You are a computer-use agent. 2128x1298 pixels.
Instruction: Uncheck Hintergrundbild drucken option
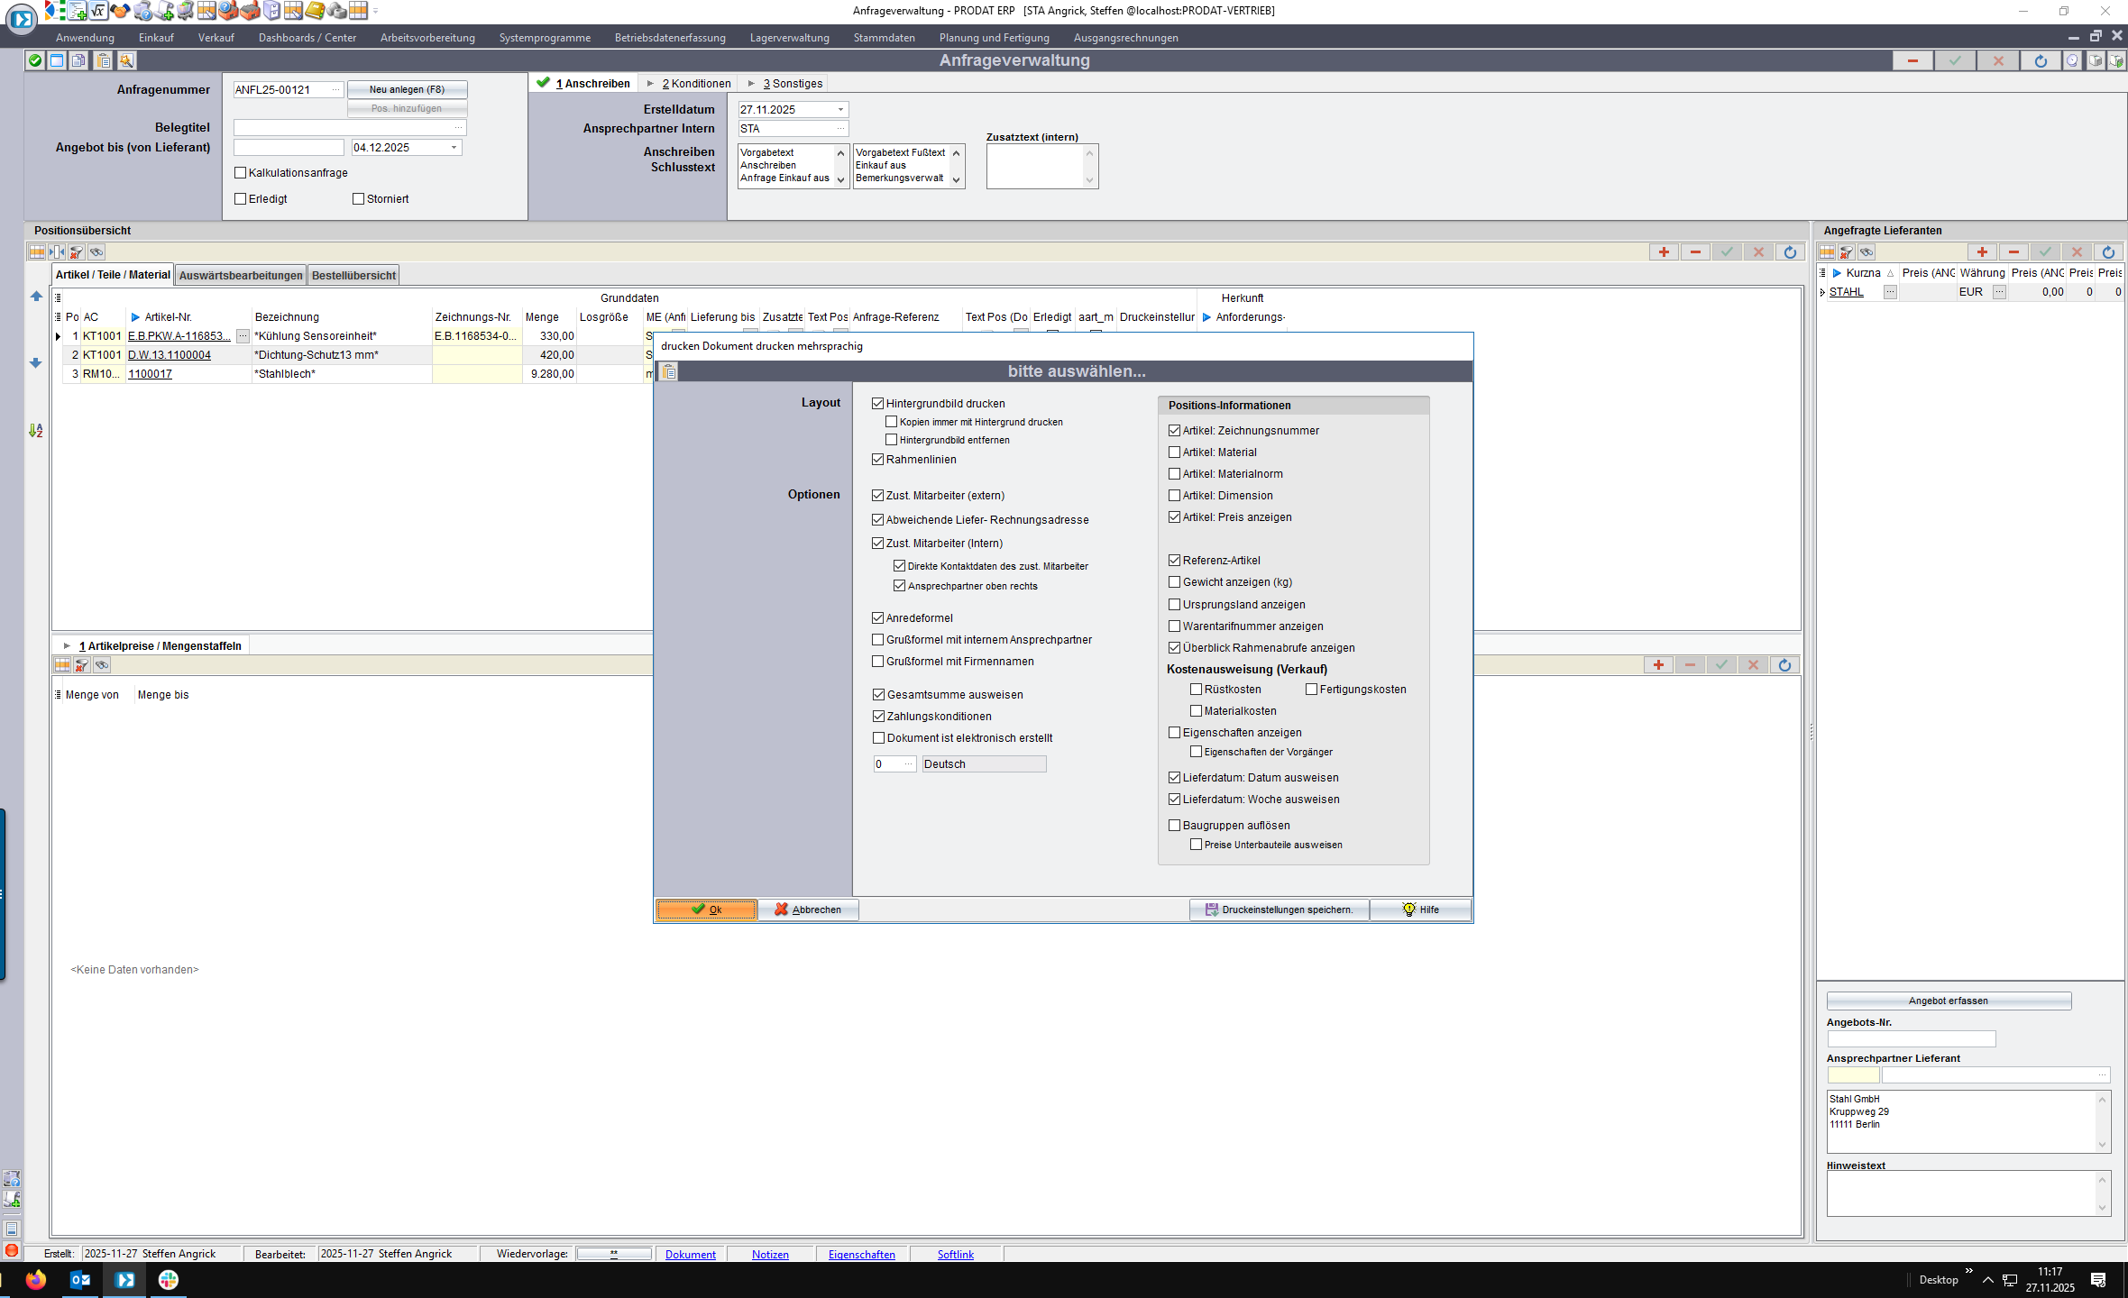pos(877,404)
